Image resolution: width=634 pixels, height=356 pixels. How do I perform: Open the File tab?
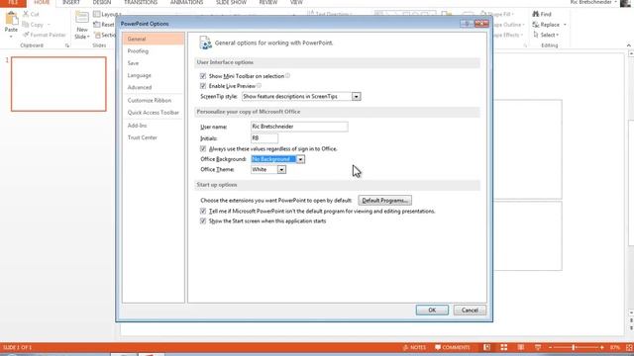pos(13,2)
